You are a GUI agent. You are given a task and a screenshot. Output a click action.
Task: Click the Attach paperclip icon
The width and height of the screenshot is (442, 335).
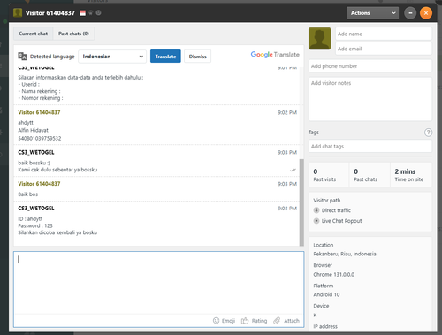[x=277, y=321]
